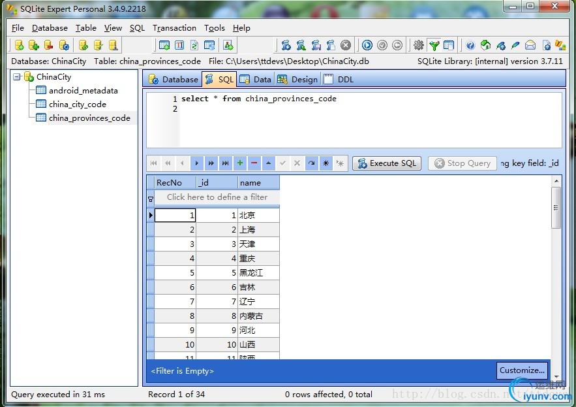
Task: Delete the record with minus icon
Action: tap(254, 163)
